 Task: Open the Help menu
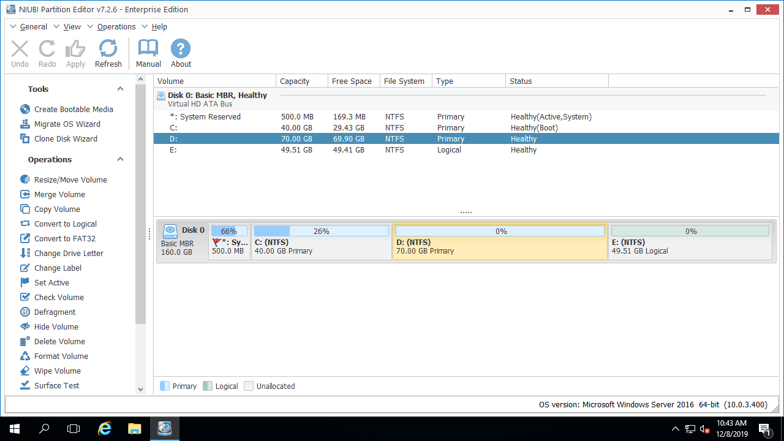tap(159, 27)
